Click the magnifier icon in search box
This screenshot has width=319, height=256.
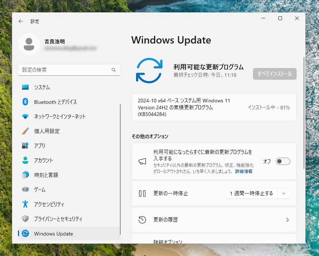(x=114, y=70)
